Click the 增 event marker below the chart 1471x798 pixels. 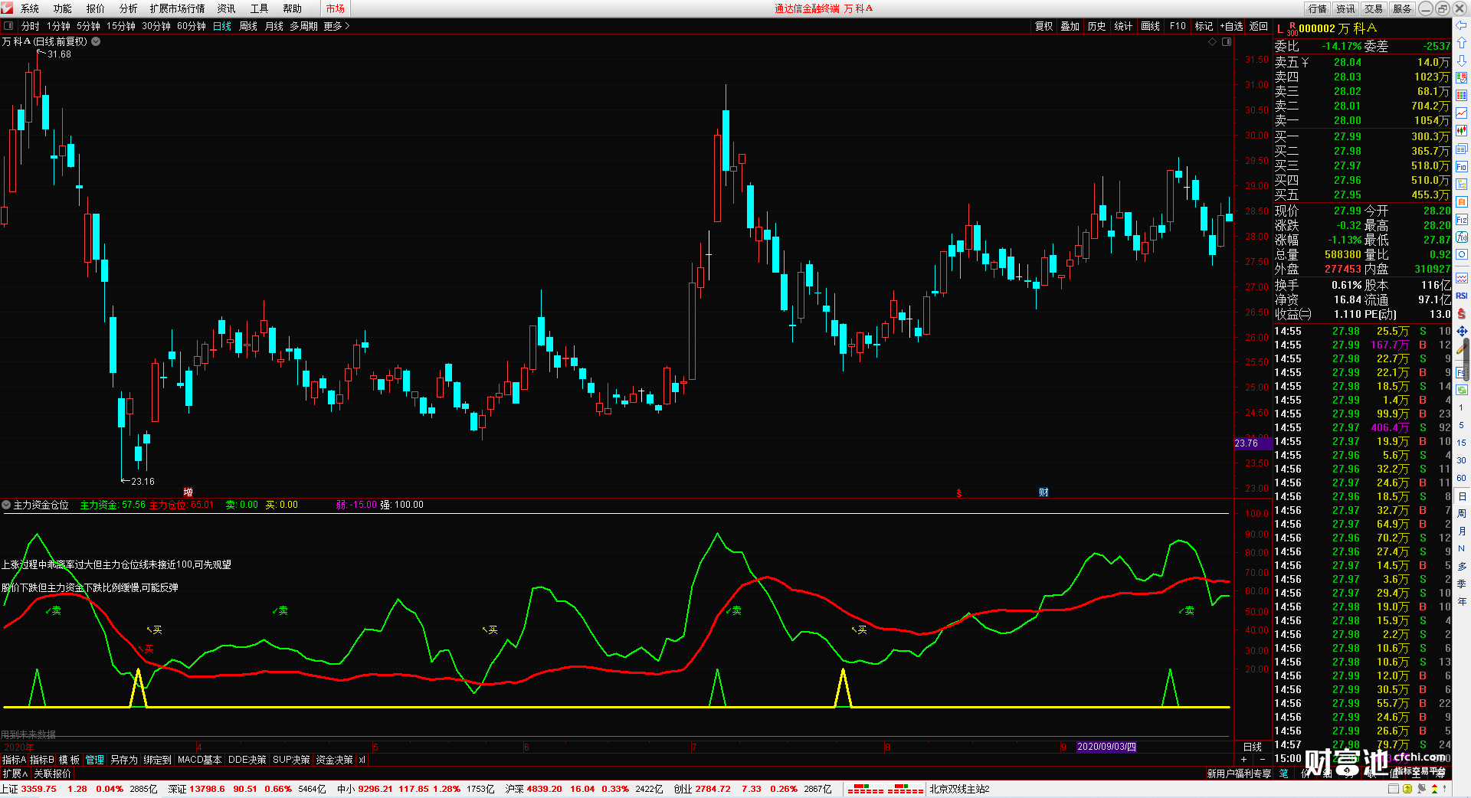188,492
